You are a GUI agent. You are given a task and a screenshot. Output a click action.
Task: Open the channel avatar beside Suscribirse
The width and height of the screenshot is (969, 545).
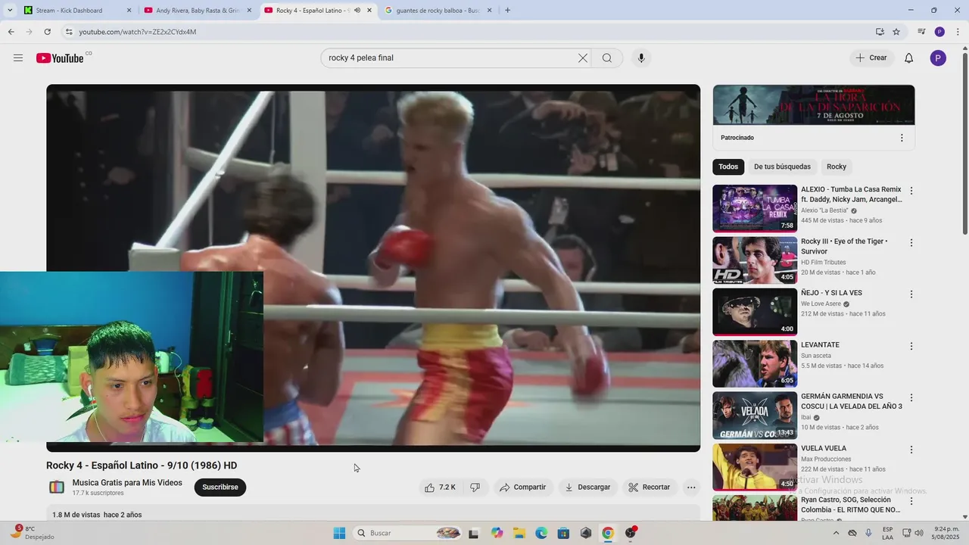pos(57,487)
